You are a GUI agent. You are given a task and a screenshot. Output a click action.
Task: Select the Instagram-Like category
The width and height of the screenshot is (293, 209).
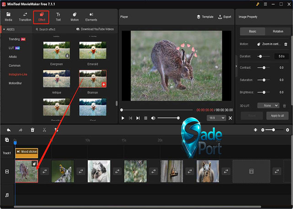point(18,74)
